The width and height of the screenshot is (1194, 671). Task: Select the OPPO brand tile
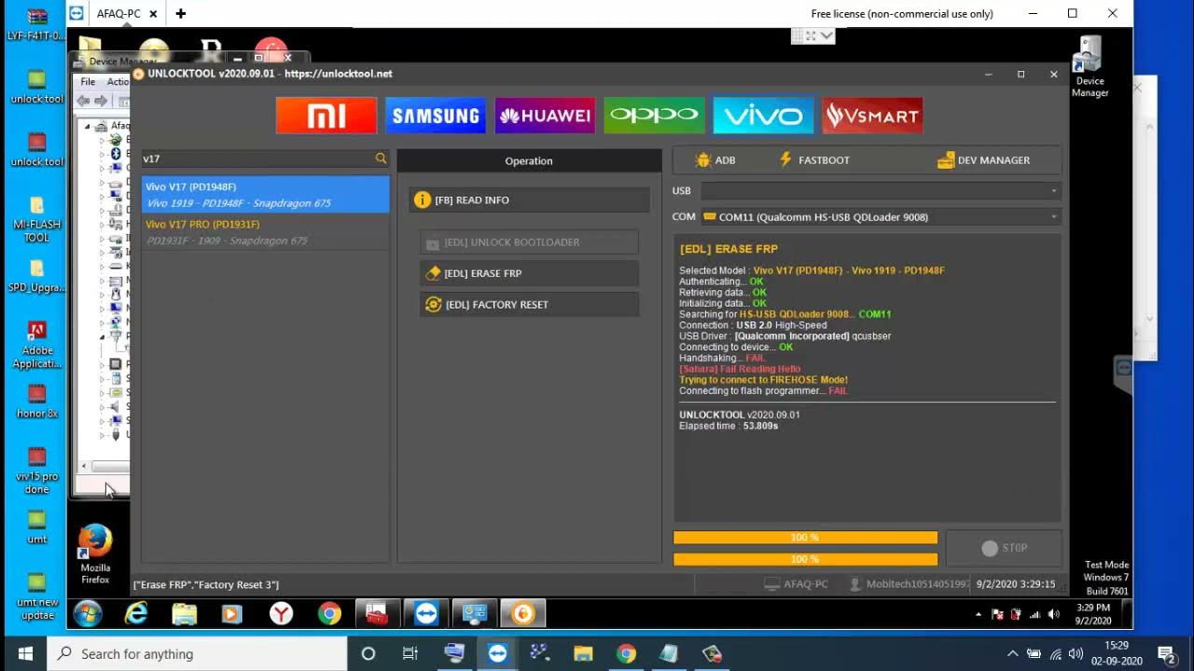[654, 116]
